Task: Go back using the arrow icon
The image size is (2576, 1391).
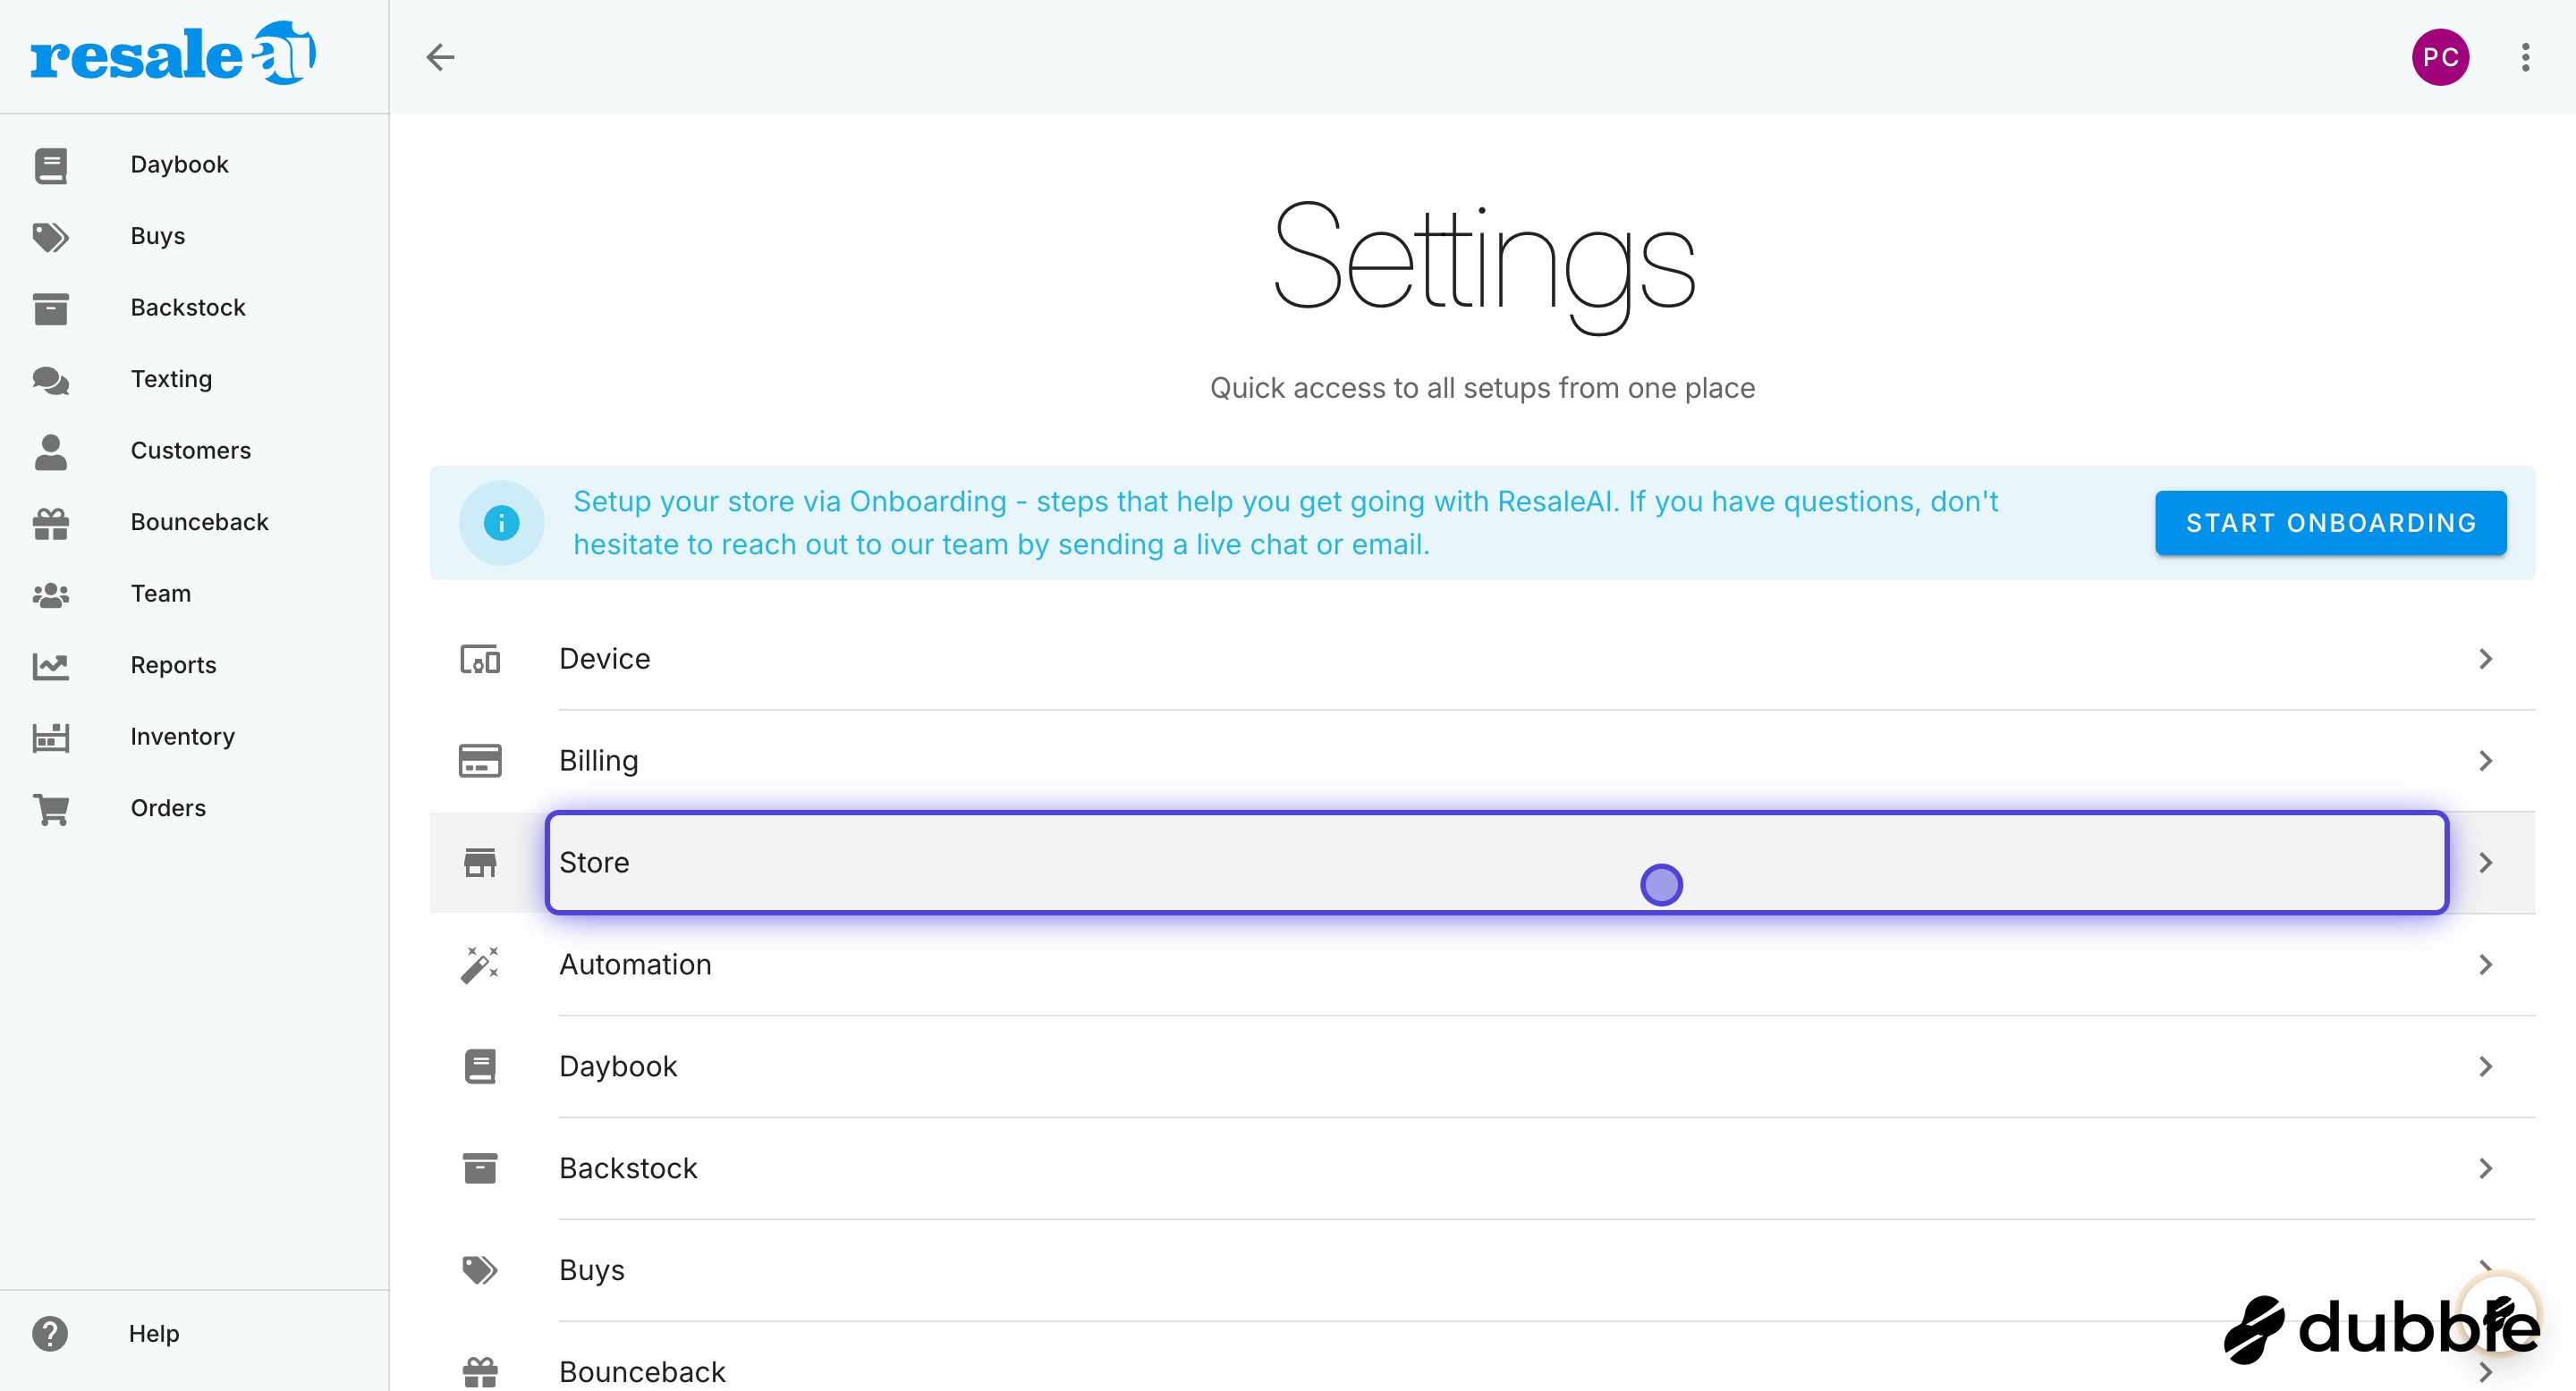Action: pos(440,57)
